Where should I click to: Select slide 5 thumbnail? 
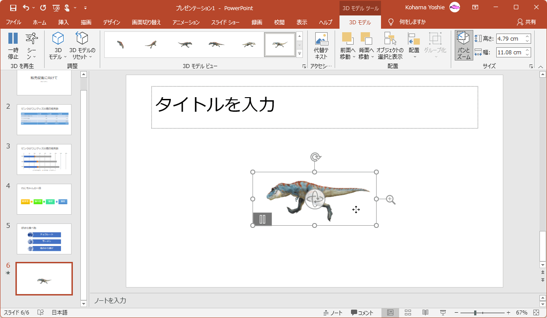point(44,239)
